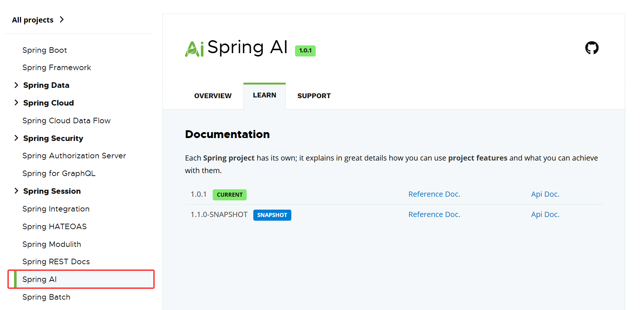Click the green CURRENT badge
641x310 pixels.
(x=230, y=195)
